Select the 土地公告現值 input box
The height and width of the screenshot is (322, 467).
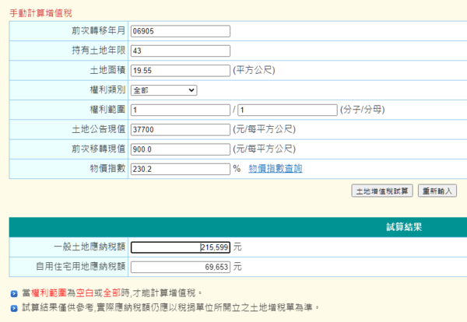pyautogui.click(x=181, y=129)
